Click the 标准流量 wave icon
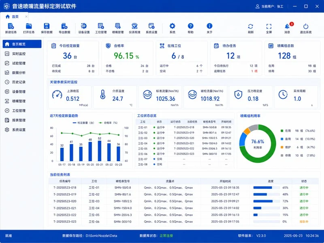This screenshot has height=243, width=324. [x=147, y=94]
